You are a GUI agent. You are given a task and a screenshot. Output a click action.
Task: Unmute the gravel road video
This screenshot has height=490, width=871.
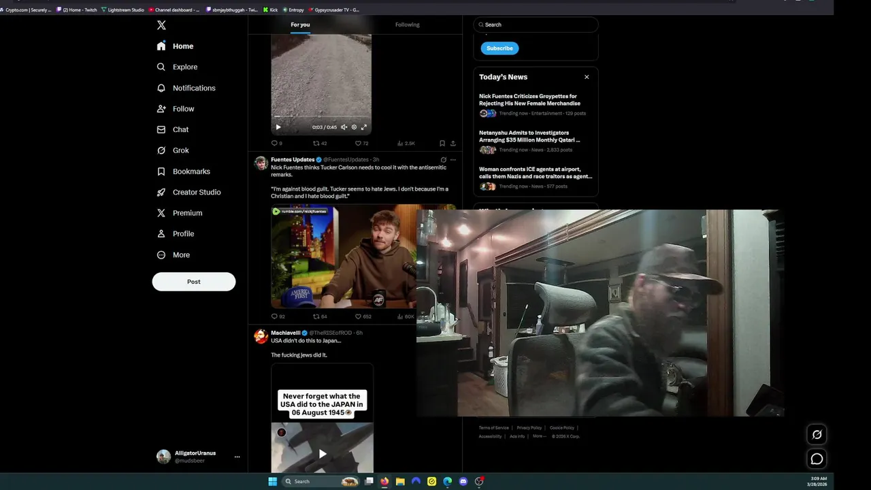pyautogui.click(x=344, y=127)
